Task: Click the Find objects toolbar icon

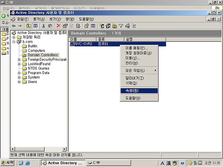Action: [128, 26]
